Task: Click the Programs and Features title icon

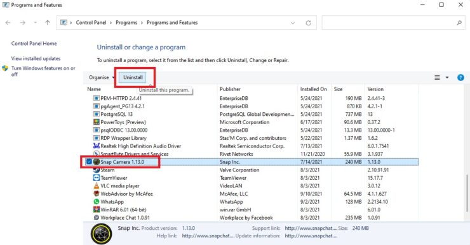Action: click(x=6, y=5)
